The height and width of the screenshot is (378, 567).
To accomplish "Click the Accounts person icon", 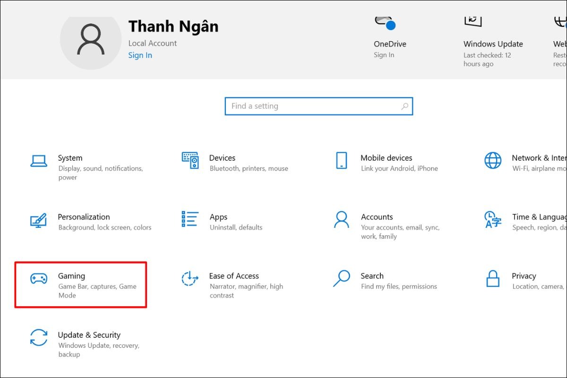I will click(x=341, y=219).
